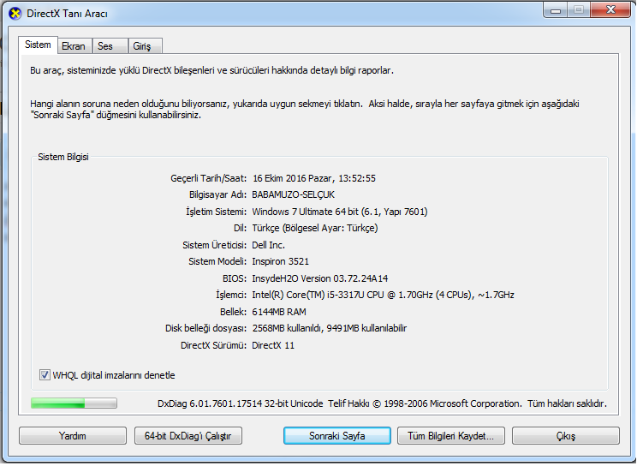The image size is (637, 466).
Task: Click the date value 16 Ekim 2016 Pazar
Action: coord(294,178)
